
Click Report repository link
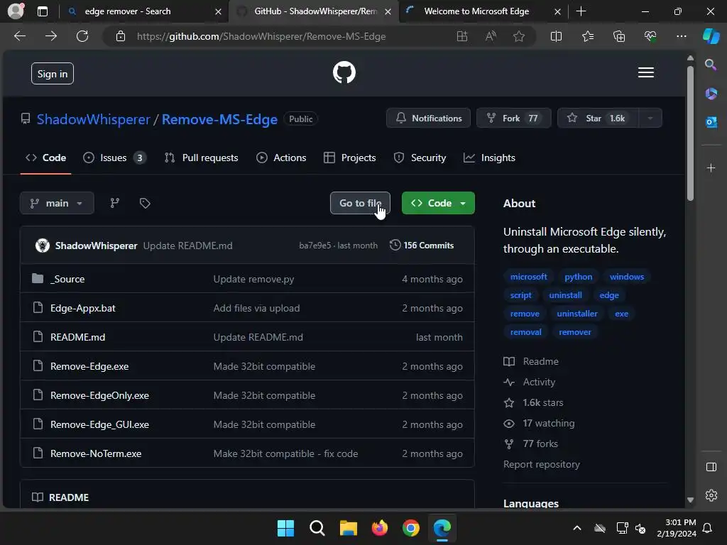(542, 464)
